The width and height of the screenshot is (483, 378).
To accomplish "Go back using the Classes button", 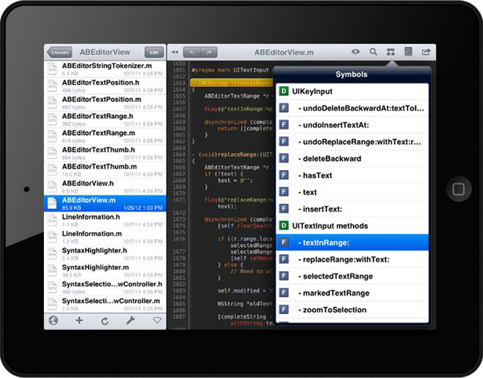I will (x=59, y=53).
